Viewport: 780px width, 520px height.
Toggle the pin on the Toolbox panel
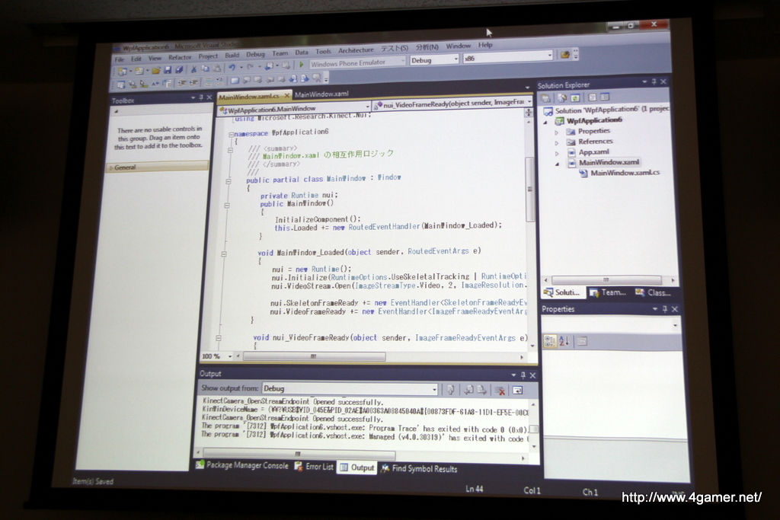[x=200, y=98]
